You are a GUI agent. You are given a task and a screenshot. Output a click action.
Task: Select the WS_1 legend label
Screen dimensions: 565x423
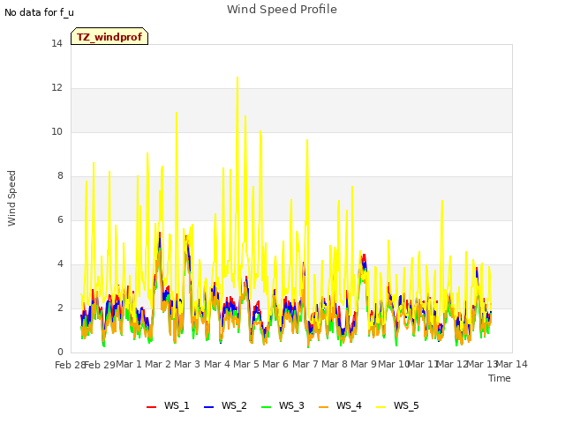point(177,405)
